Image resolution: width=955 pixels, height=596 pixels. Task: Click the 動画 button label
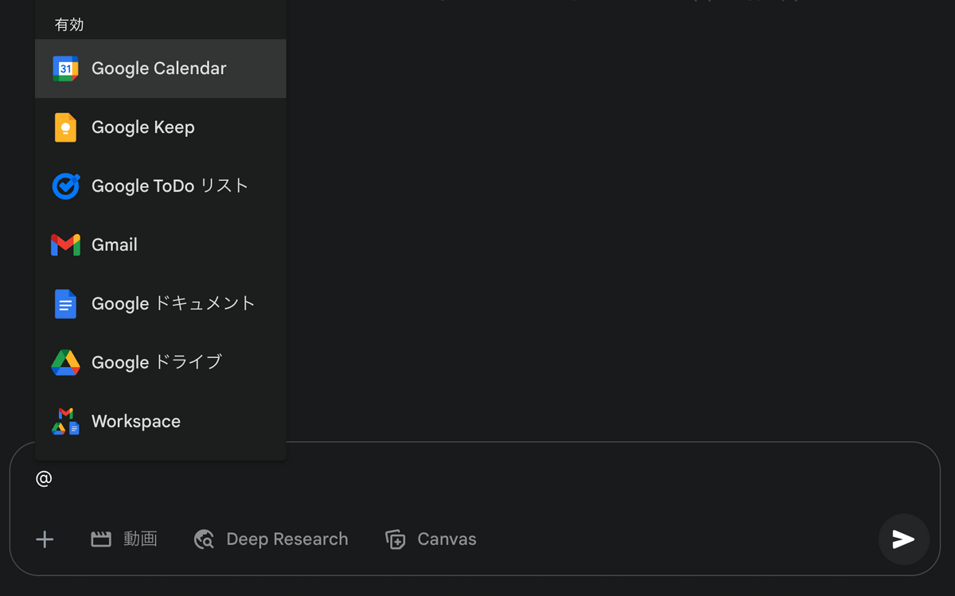pyautogui.click(x=140, y=540)
